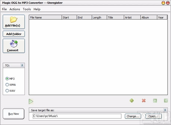Click the green plus add icon

(x=132, y=100)
